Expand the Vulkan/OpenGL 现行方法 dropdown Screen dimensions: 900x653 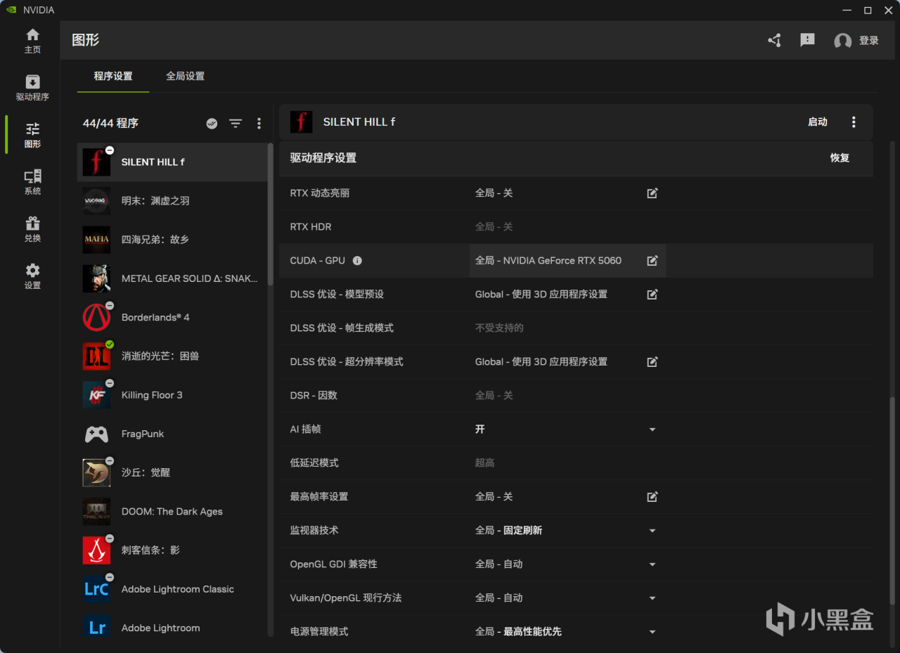coord(652,598)
